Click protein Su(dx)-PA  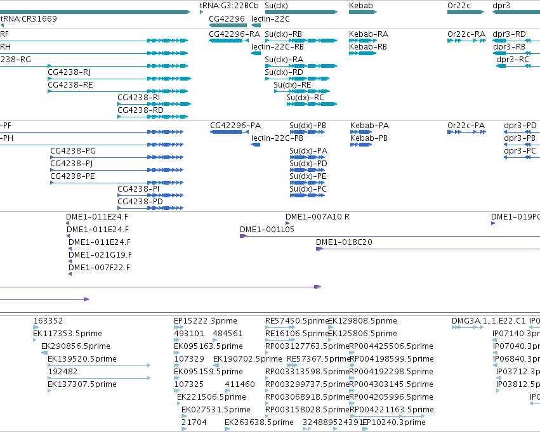click(308, 151)
